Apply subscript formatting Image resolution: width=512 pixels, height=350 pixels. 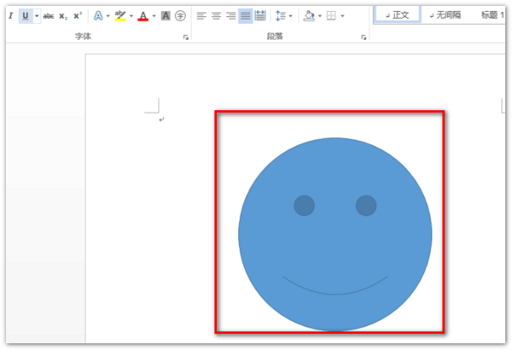[63, 15]
